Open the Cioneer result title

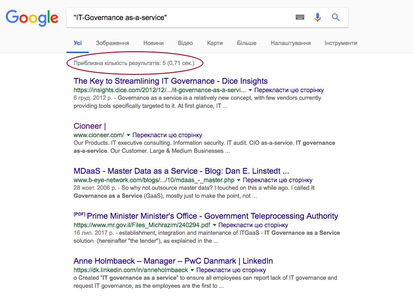coord(90,126)
